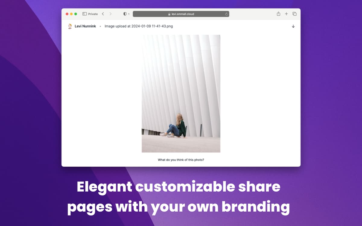Open the Share menu icon
Image resolution: width=362 pixels, height=226 pixels.
pyautogui.click(x=278, y=14)
